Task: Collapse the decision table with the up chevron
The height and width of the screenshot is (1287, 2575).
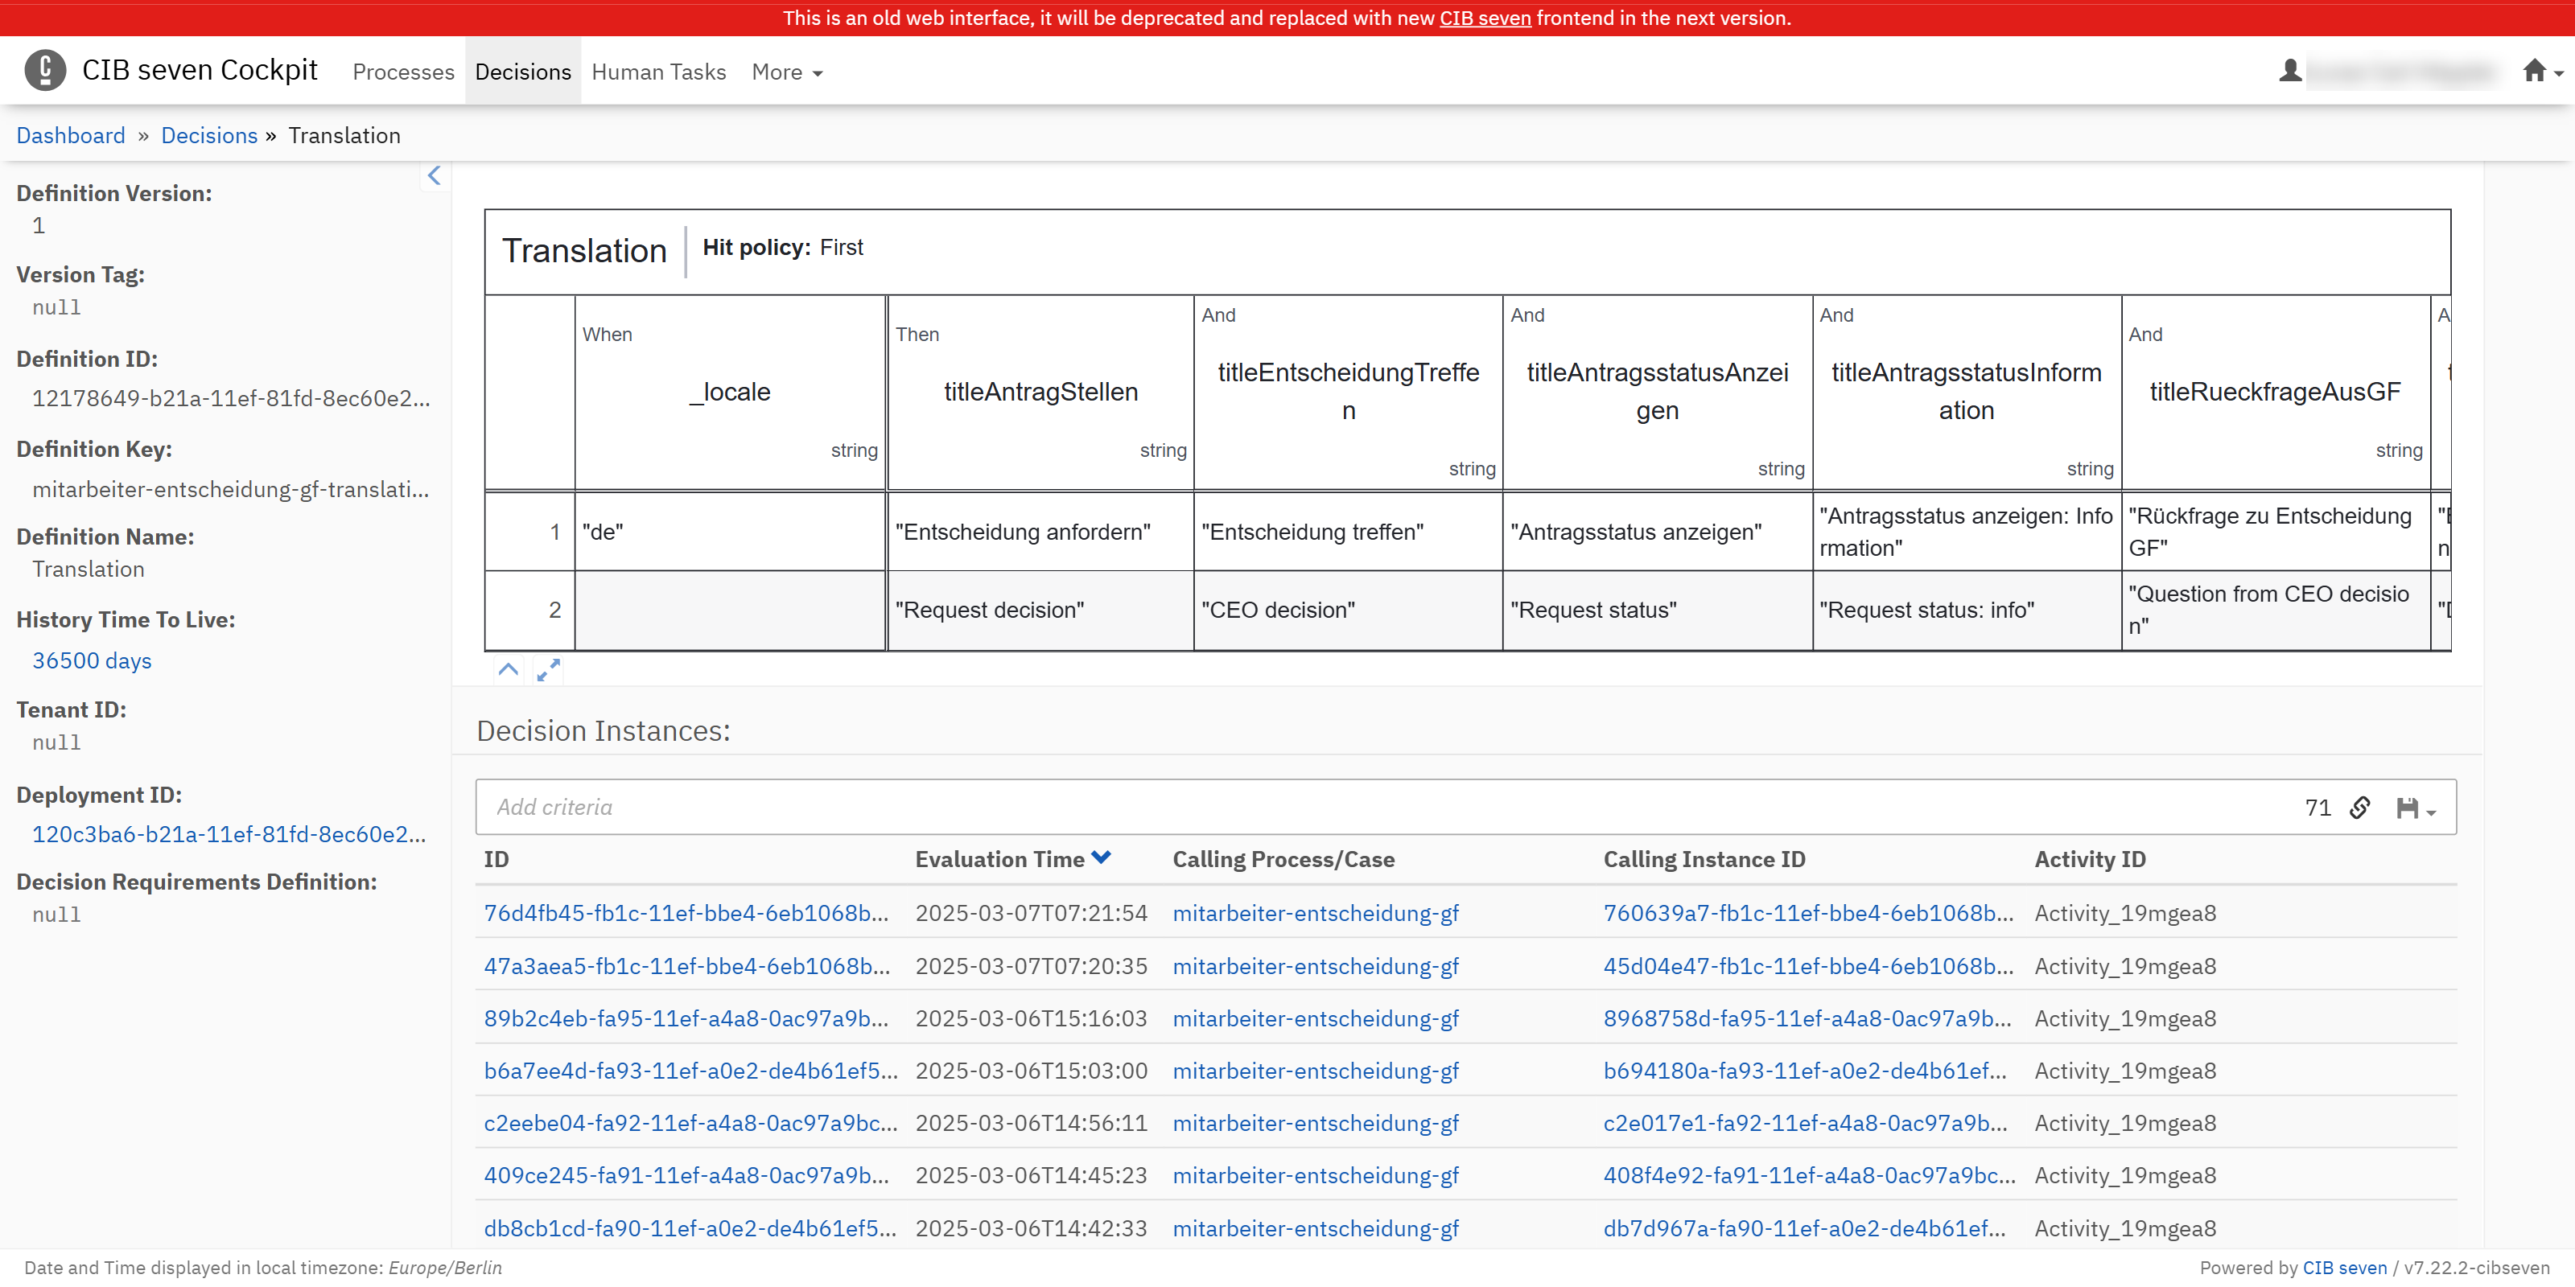Action: (508, 669)
